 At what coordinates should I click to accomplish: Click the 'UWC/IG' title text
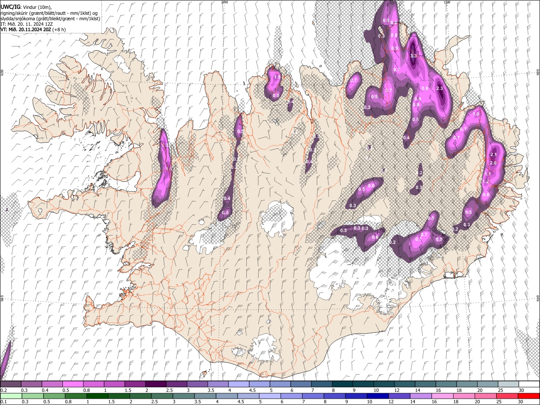[10, 7]
